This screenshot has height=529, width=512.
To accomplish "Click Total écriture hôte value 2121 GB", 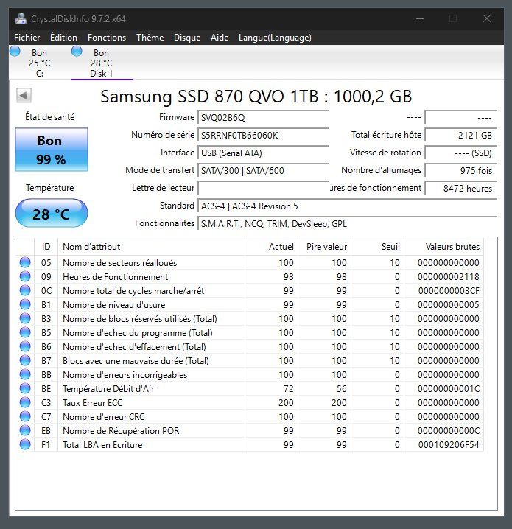I will click(460, 136).
